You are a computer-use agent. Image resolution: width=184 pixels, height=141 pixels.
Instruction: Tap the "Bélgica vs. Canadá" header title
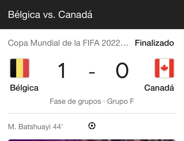pyautogui.click(x=50, y=15)
